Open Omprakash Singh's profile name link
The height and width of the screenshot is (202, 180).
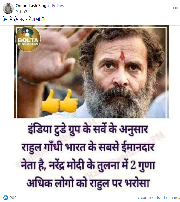(32, 6)
